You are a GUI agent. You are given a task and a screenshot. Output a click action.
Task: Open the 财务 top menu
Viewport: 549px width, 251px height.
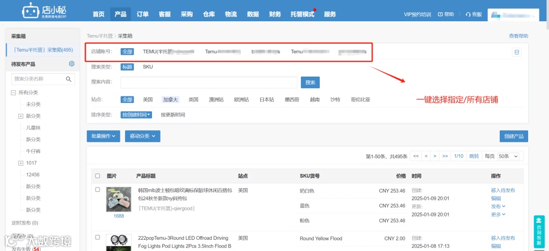click(275, 14)
